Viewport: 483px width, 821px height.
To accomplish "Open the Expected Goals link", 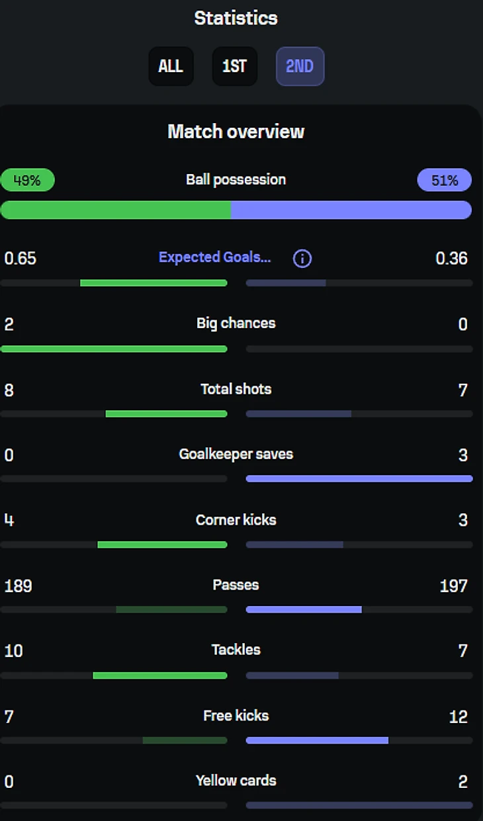I will coord(214,257).
